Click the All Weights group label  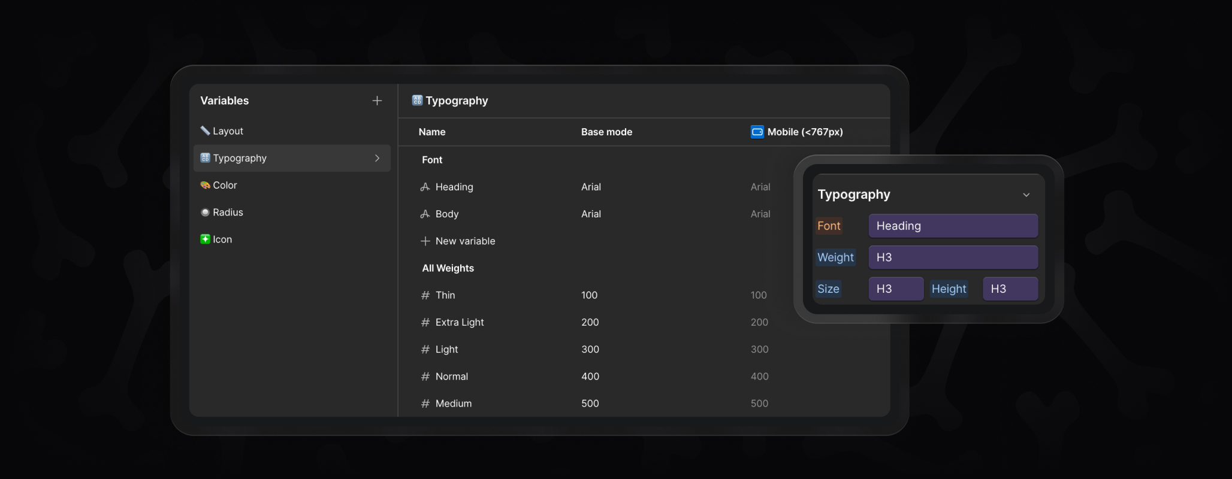448,268
